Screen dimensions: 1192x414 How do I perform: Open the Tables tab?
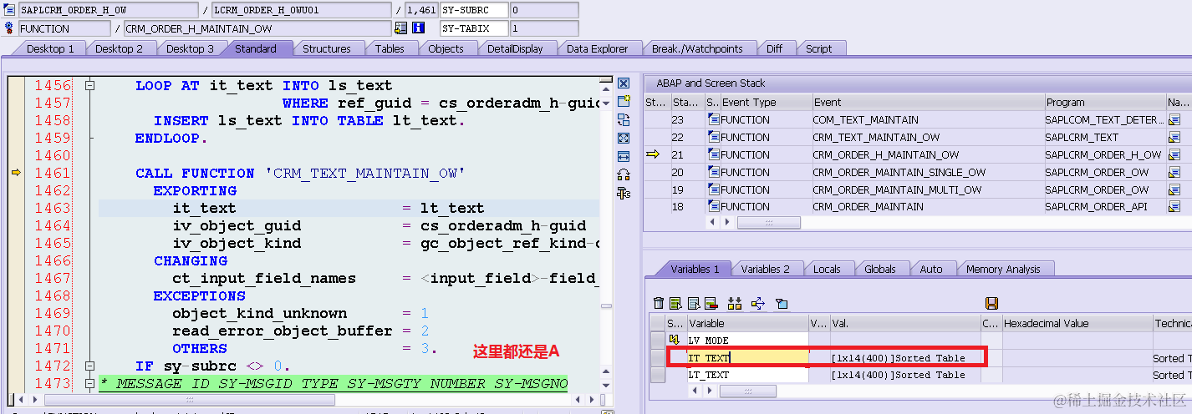[390, 48]
